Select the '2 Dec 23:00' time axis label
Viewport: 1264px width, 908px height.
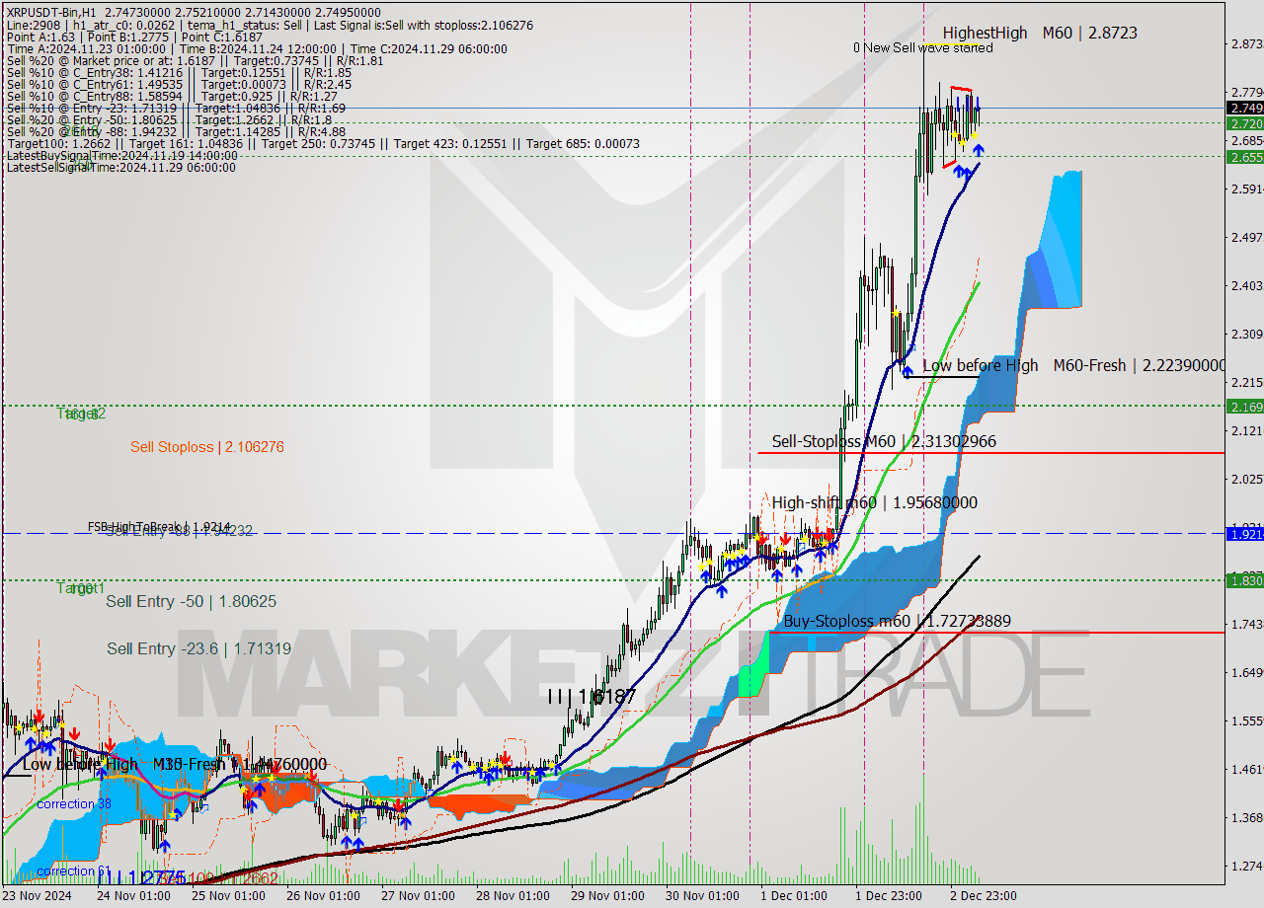coord(983,896)
